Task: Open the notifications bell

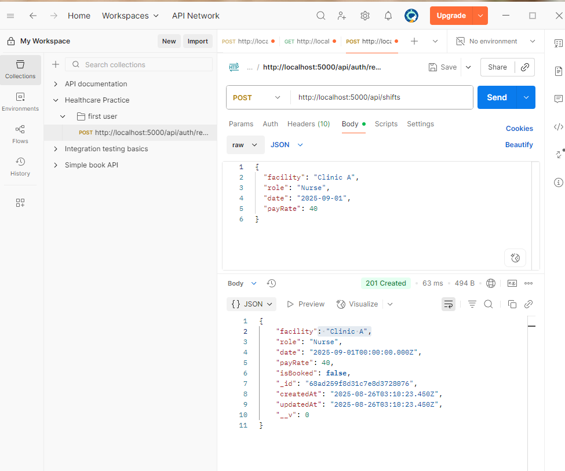Action: click(388, 16)
